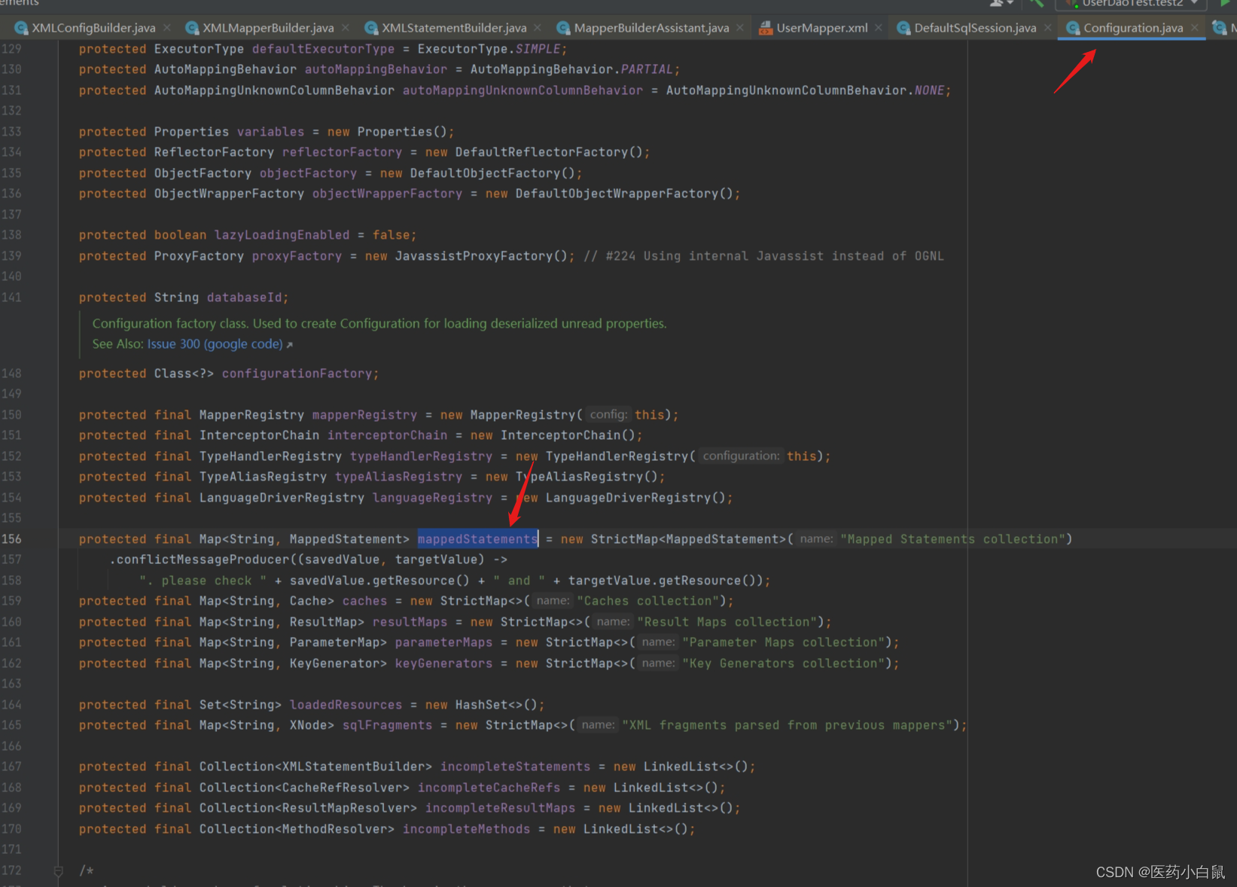Close the XMLMapperBuilder.java tab
This screenshot has height=887, width=1237.
click(345, 28)
